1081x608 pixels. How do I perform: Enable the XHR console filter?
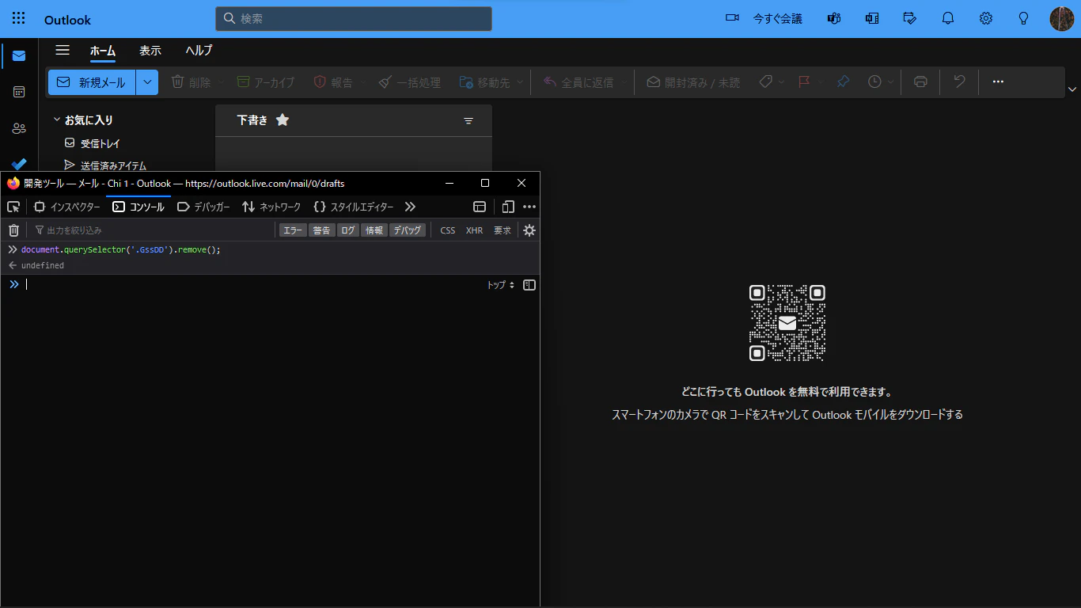474,230
